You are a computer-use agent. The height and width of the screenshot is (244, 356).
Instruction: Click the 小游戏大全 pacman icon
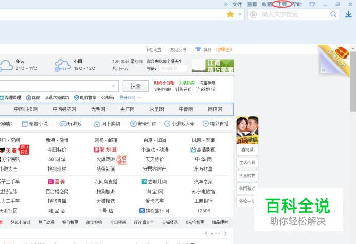167,124
